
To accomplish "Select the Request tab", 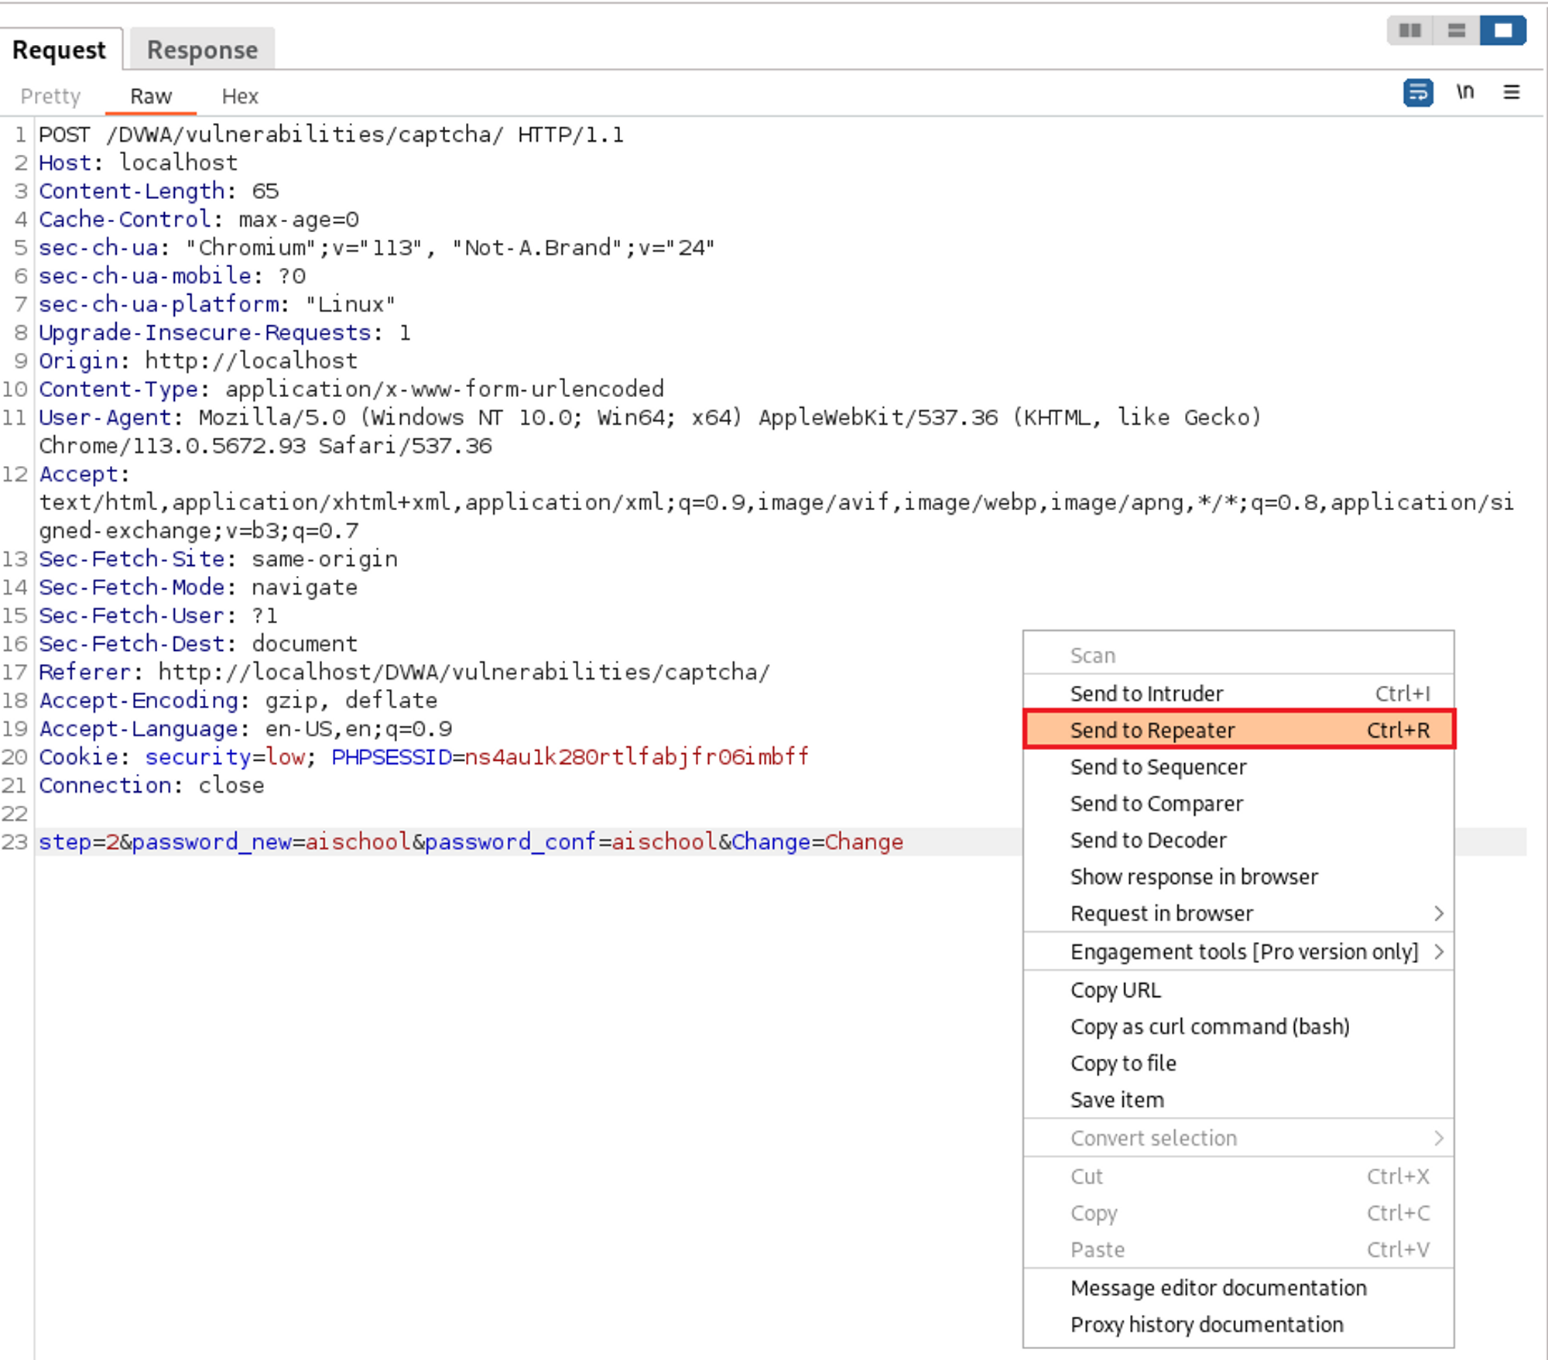I will pyautogui.click(x=59, y=50).
